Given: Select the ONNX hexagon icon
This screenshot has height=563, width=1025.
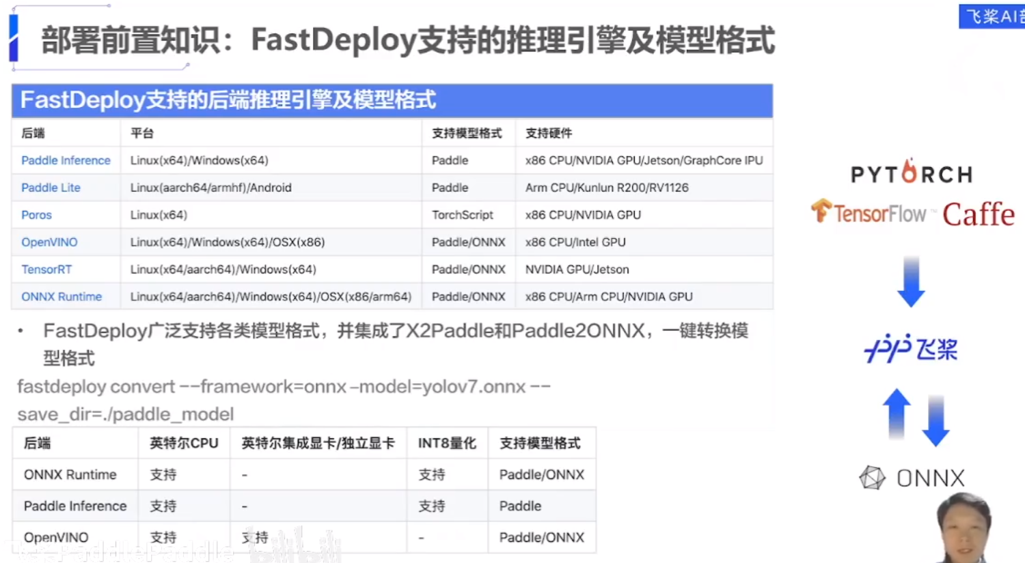Looking at the screenshot, I should click(873, 478).
